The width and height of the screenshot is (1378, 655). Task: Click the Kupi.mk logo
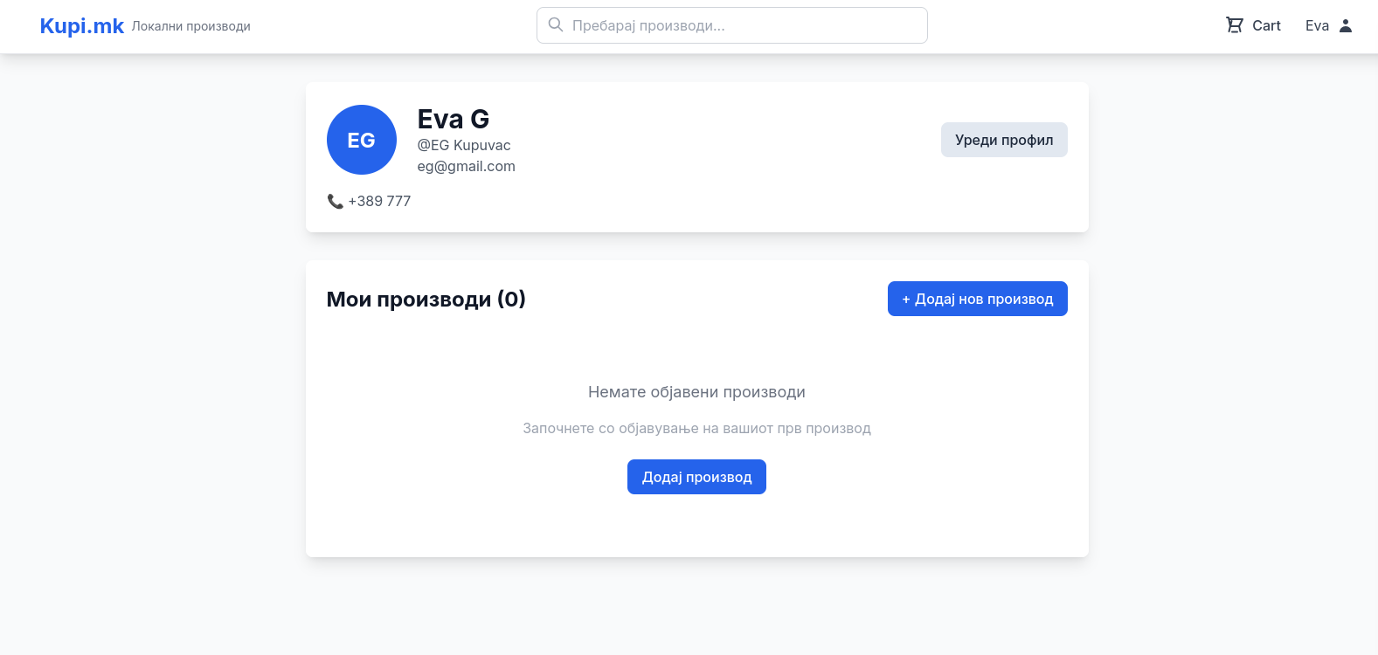click(x=82, y=26)
